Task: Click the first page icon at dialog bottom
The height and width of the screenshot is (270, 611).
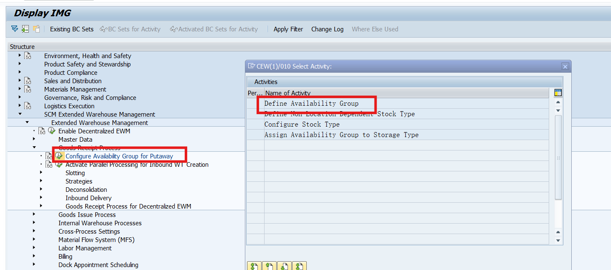Action: (x=254, y=265)
